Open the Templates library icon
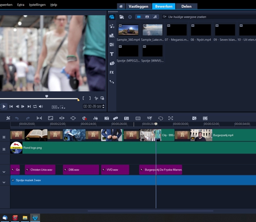Viewport: 256px width, 222px height. coord(112,36)
